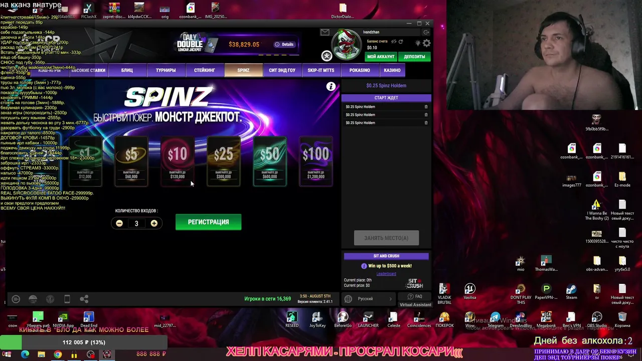Open Microsoft Edge from taskbar
Screen dimensions: 642x361
(25, 355)
